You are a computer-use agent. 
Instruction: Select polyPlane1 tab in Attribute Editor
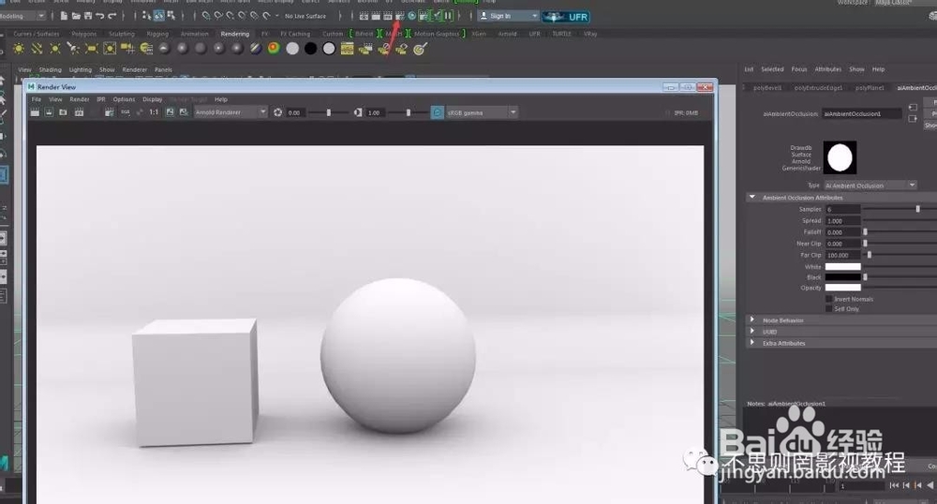(870, 88)
